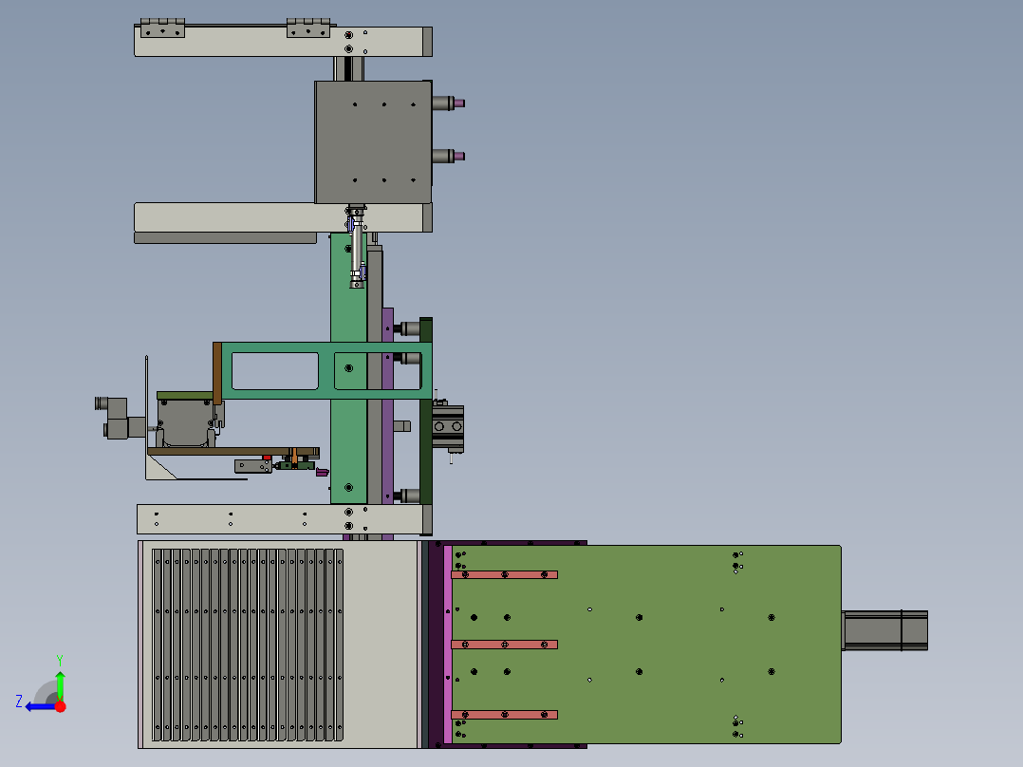Select the small silver pneumatic cylinder under the gray box
This screenshot has height=767, width=1023.
point(357,247)
